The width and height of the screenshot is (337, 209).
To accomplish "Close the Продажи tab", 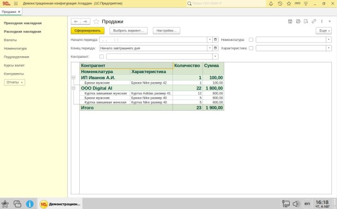I will click(19, 12).
